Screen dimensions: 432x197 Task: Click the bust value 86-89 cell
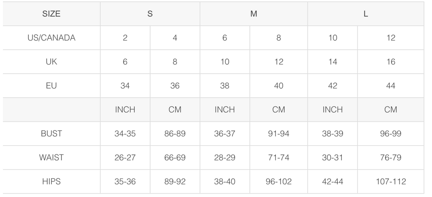coord(175,133)
